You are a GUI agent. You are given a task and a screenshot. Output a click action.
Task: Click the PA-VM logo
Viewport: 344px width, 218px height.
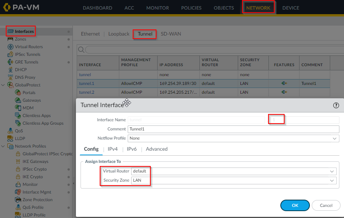point(21,7)
